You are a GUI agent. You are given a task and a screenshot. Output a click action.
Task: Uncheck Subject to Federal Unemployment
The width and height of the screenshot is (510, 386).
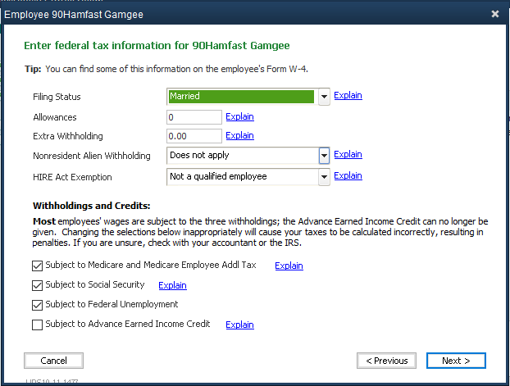(38, 305)
